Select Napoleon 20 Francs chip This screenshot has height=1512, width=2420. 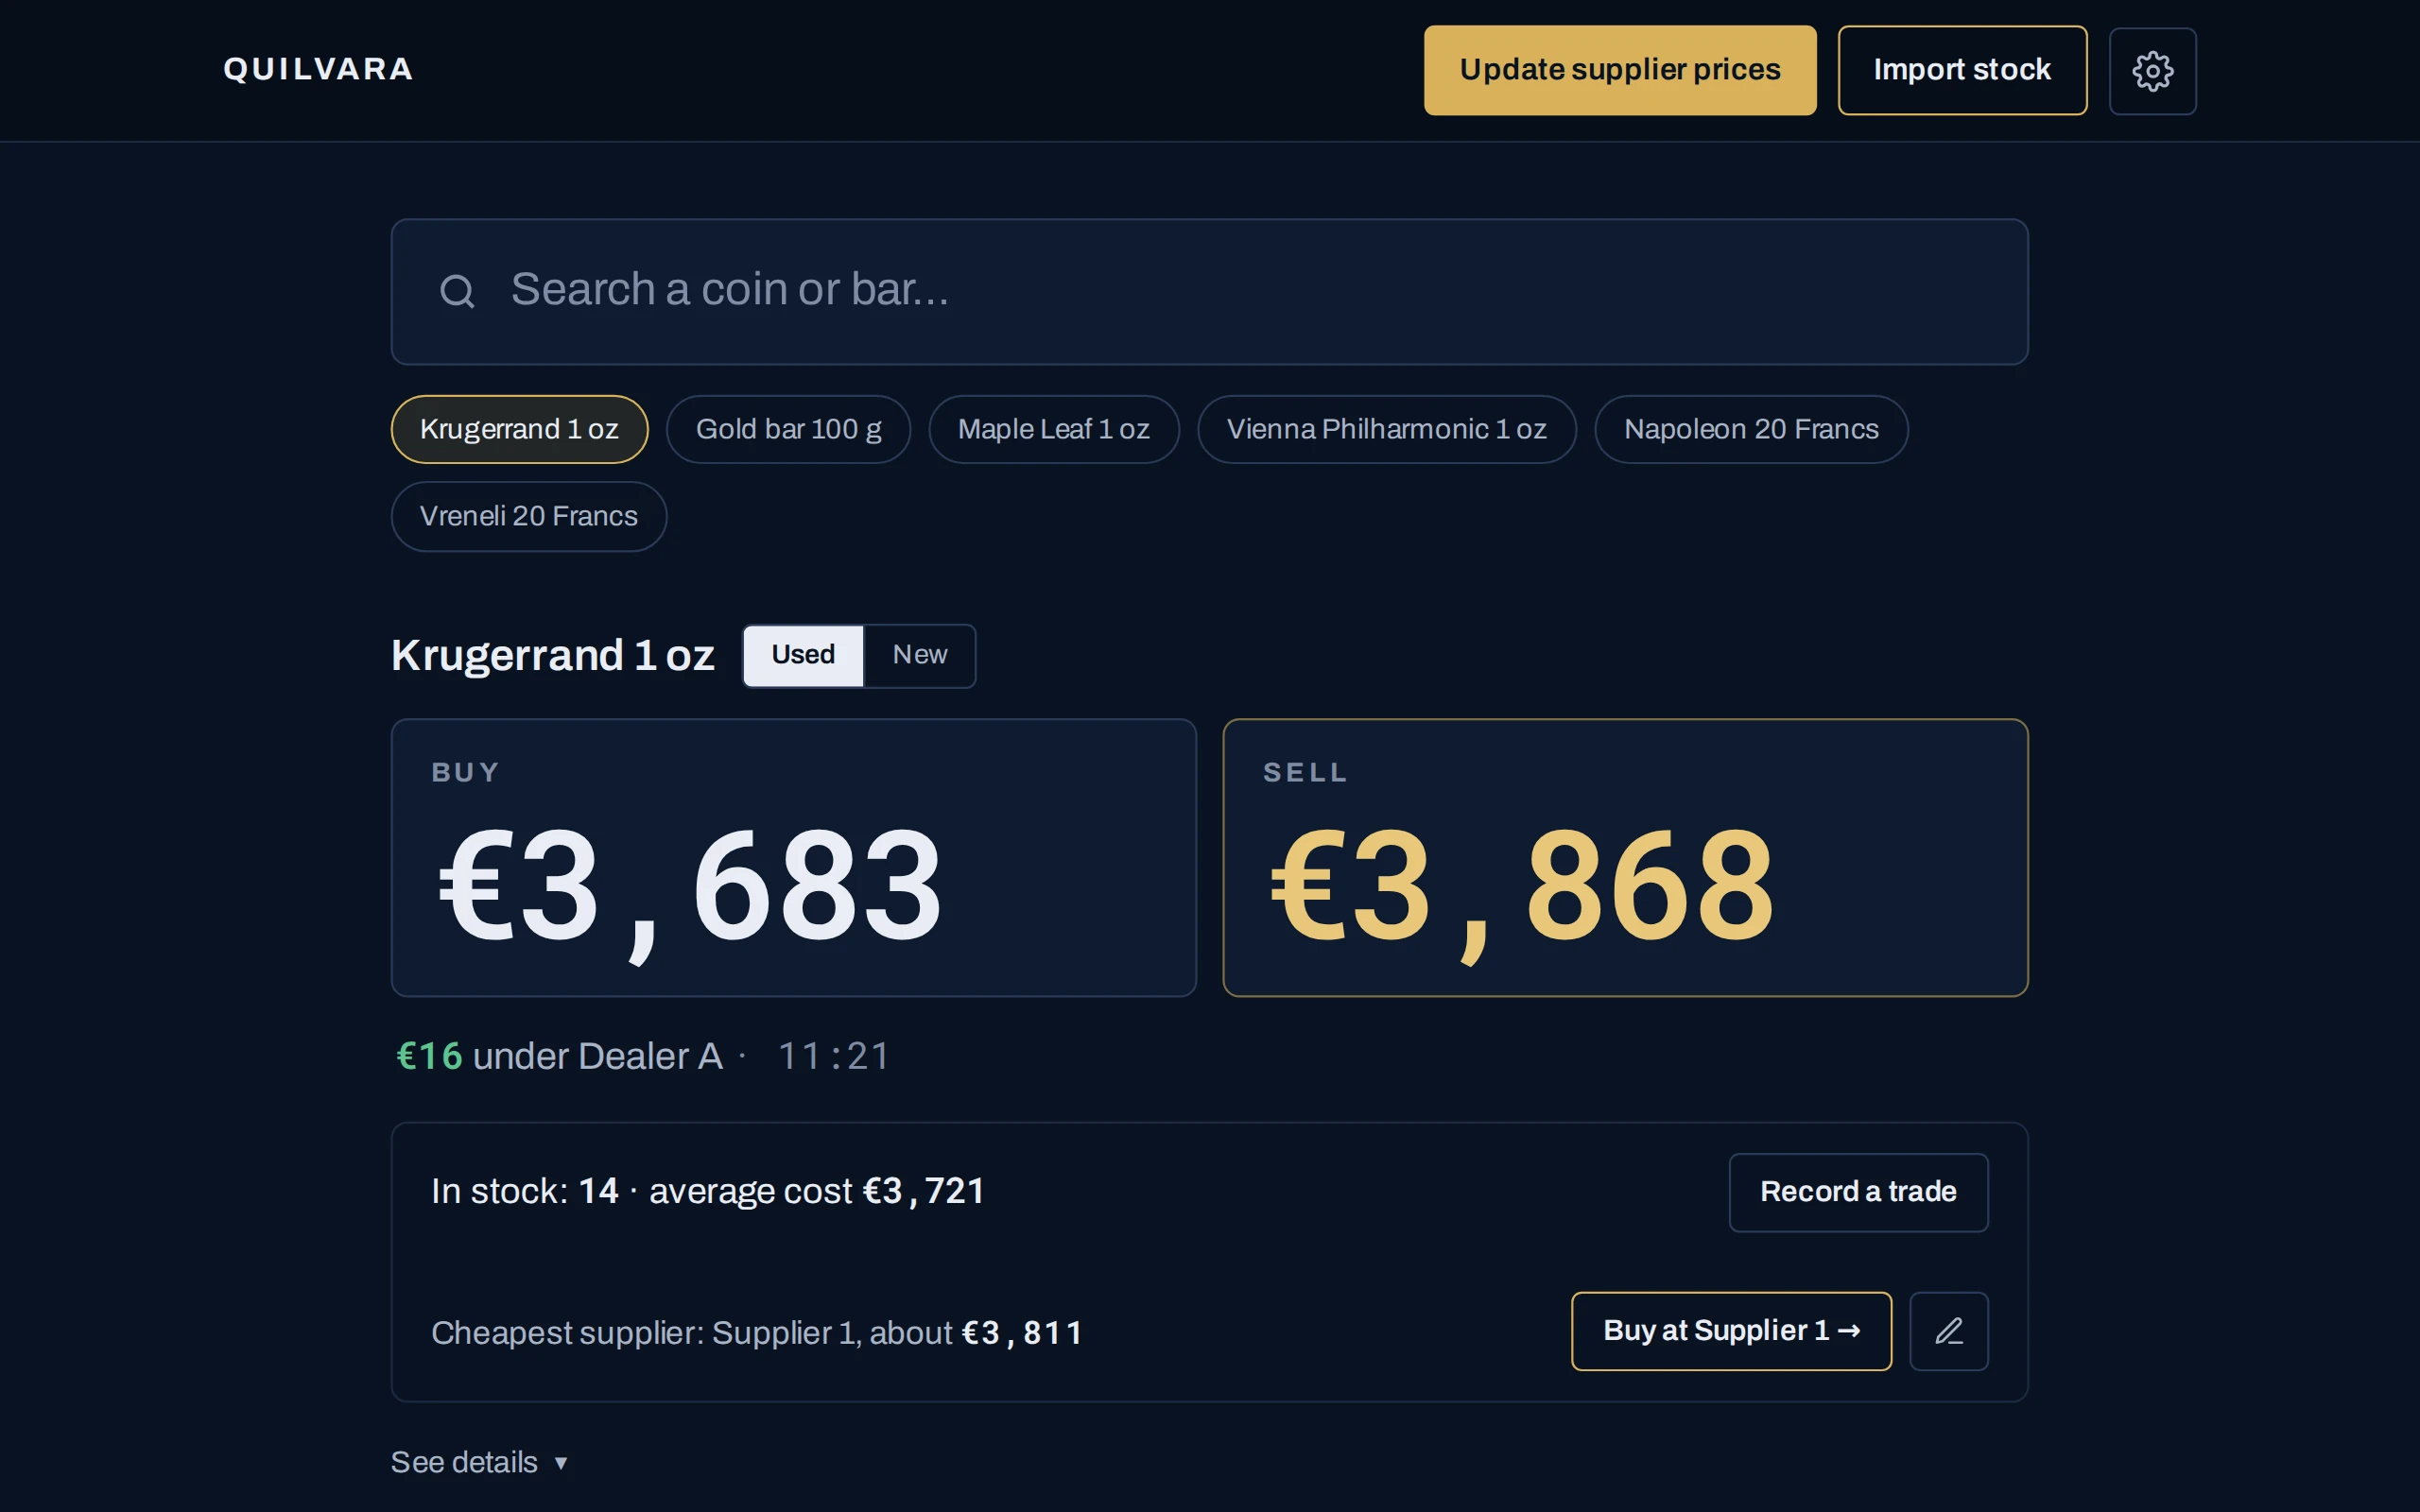pyautogui.click(x=1751, y=429)
